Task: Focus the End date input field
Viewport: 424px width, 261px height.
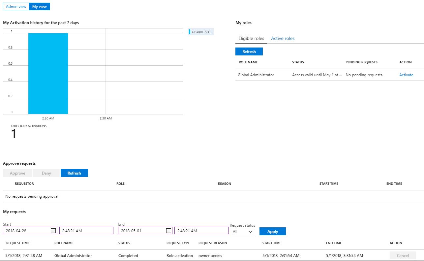Action: click(x=142, y=231)
